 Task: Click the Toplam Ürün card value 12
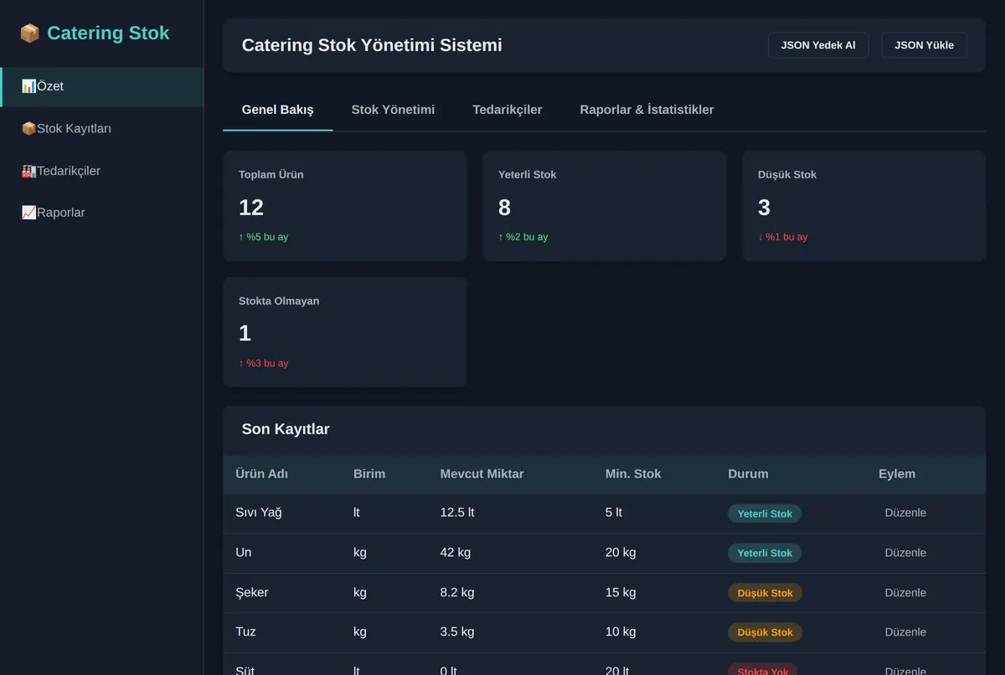tap(251, 207)
